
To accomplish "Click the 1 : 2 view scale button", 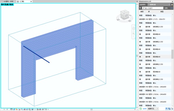I will click(x=6, y=109).
